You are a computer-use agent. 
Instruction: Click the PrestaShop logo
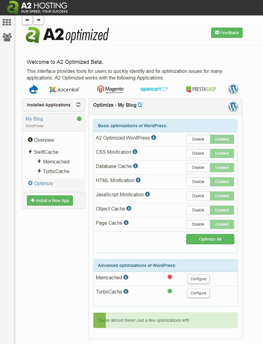tap(201, 89)
